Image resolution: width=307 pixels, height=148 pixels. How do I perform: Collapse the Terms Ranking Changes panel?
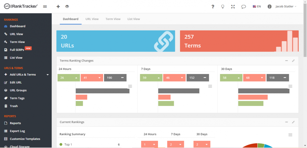tap(286, 61)
